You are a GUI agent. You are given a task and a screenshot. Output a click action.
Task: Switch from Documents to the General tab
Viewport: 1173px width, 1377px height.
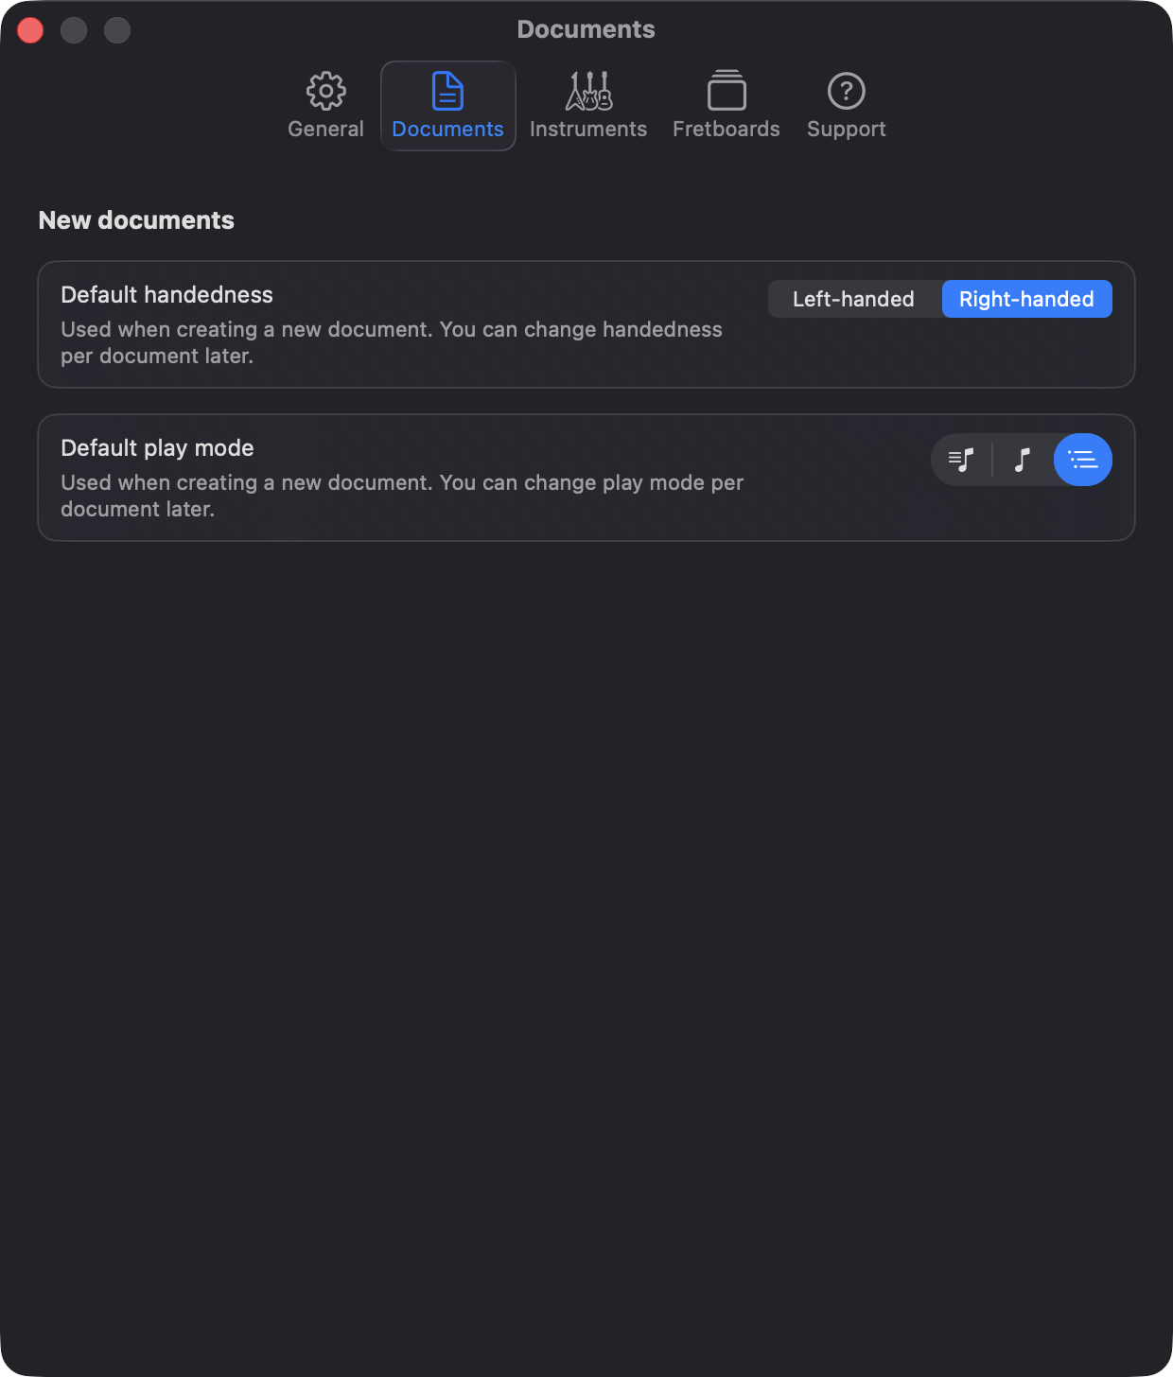coord(325,104)
